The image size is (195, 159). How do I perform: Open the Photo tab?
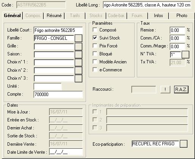182,16
